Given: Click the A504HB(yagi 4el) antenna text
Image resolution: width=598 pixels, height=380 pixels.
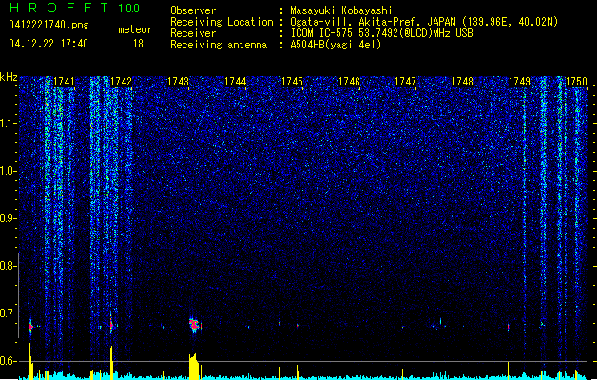Looking at the screenshot, I should coord(336,45).
